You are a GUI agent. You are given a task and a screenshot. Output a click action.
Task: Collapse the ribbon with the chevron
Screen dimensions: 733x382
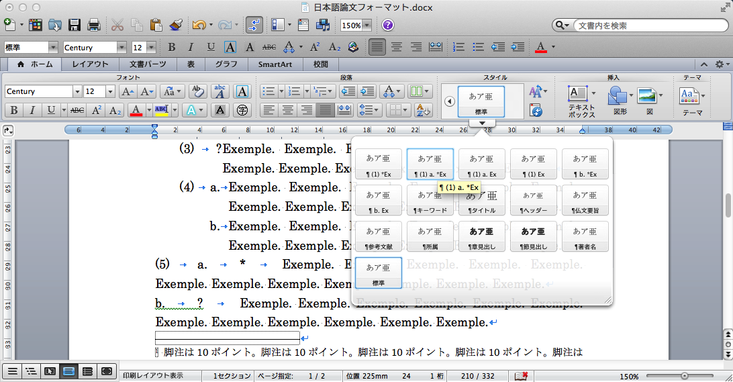pos(704,64)
